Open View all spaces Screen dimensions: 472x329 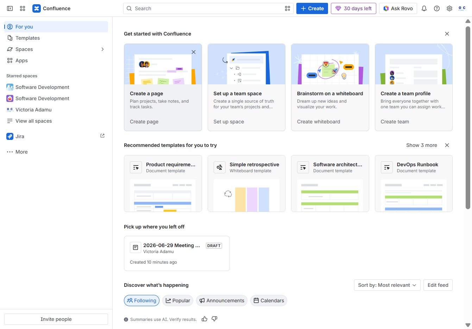click(x=56, y=121)
